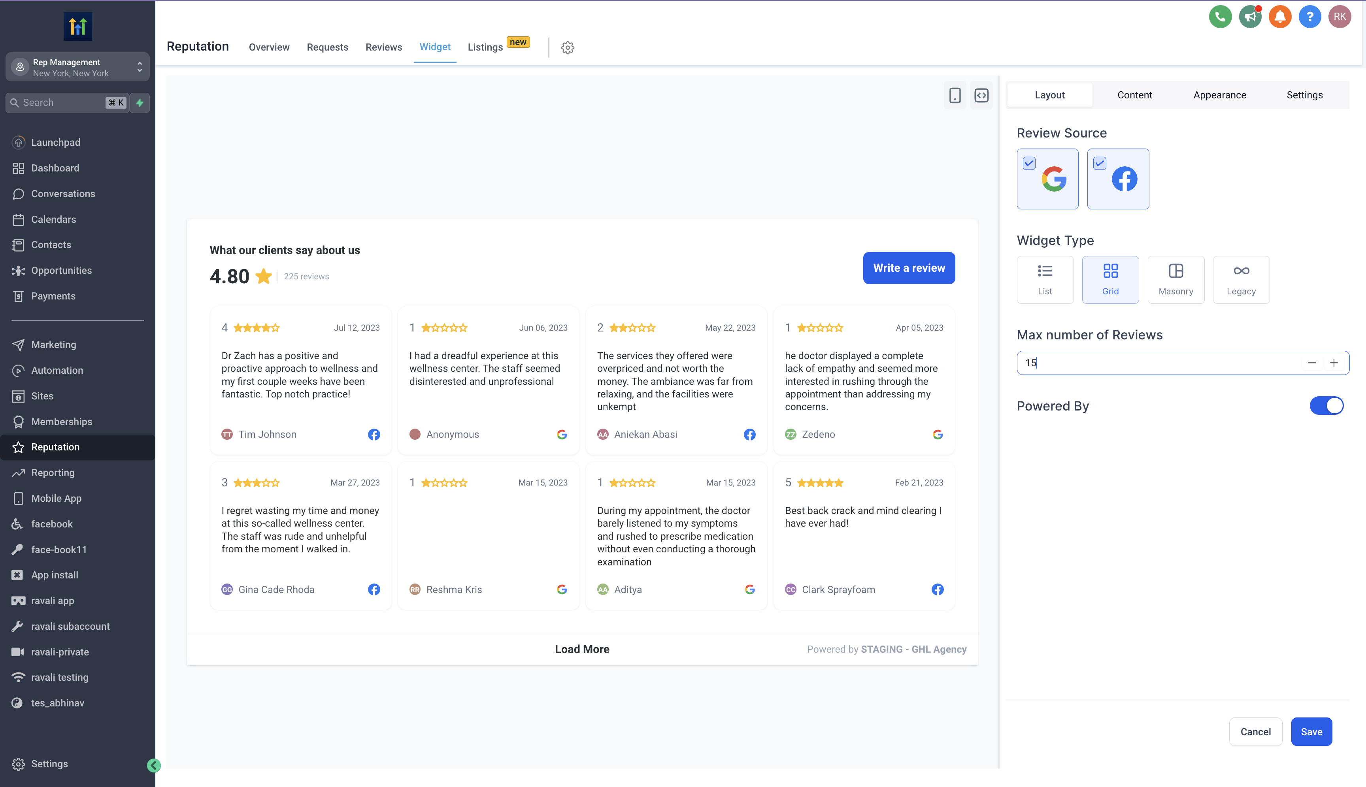The width and height of the screenshot is (1366, 787).
Task: Select the Masonry widget type
Action: coord(1175,279)
